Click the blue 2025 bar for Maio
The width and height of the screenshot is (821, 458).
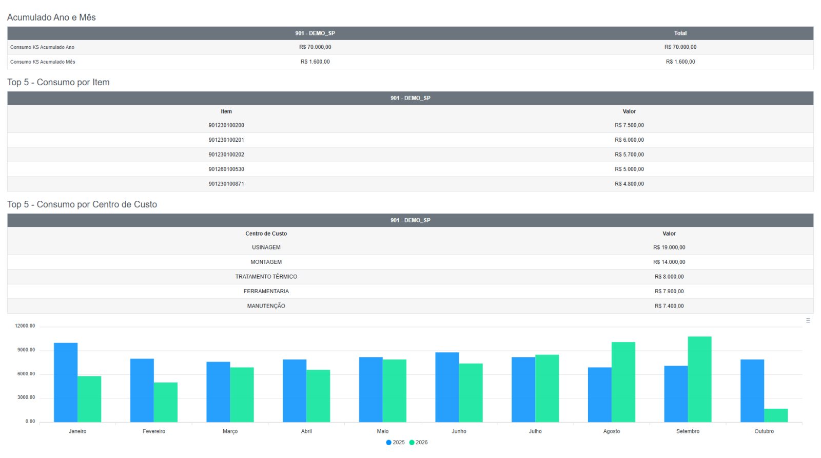pos(371,390)
